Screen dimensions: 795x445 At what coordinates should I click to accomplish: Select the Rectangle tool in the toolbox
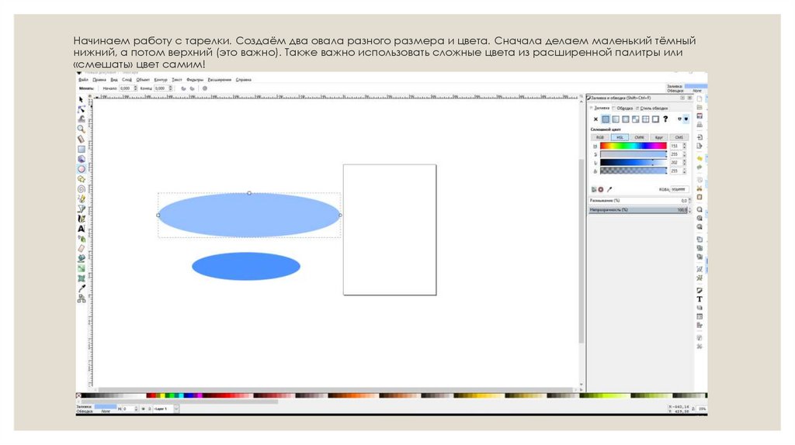[x=81, y=149]
